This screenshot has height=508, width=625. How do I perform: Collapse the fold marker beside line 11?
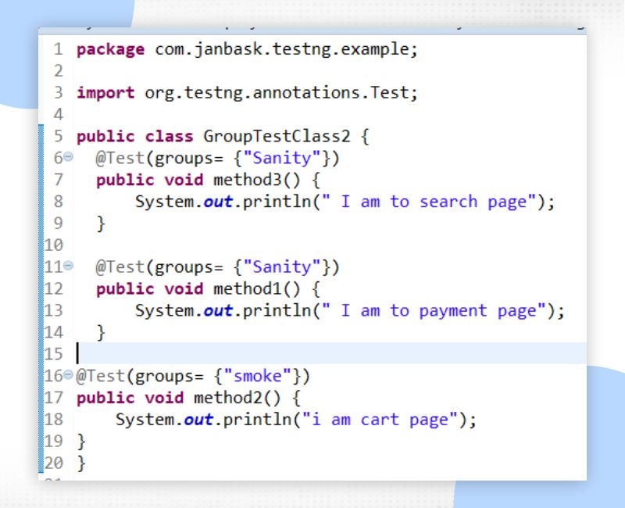pyautogui.click(x=68, y=267)
